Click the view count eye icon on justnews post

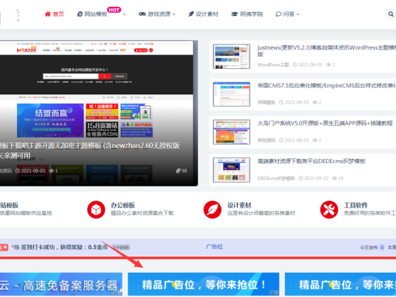tap(328, 65)
